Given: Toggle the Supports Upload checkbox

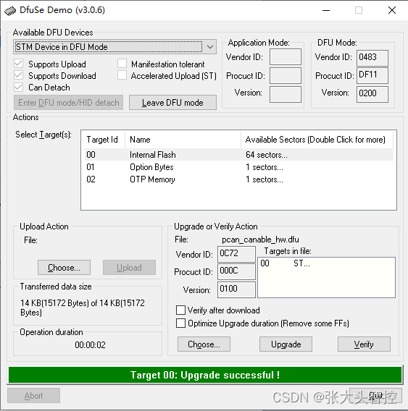Looking at the screenshot, I should [x=18, y=64].
